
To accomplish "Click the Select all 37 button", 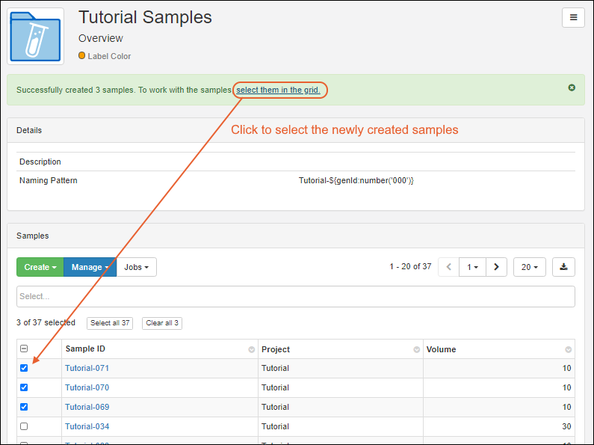I will pyautogui.click(x=111, y=323).
